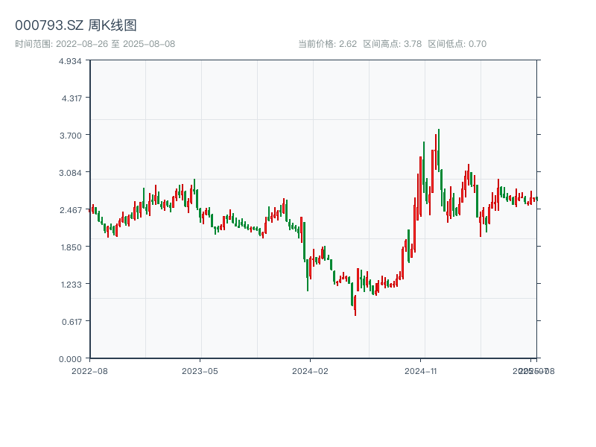The width and height of the screenshot is (596, 447).
Task: Click the 区间低点 0.70 label
Action: point(457,44)
